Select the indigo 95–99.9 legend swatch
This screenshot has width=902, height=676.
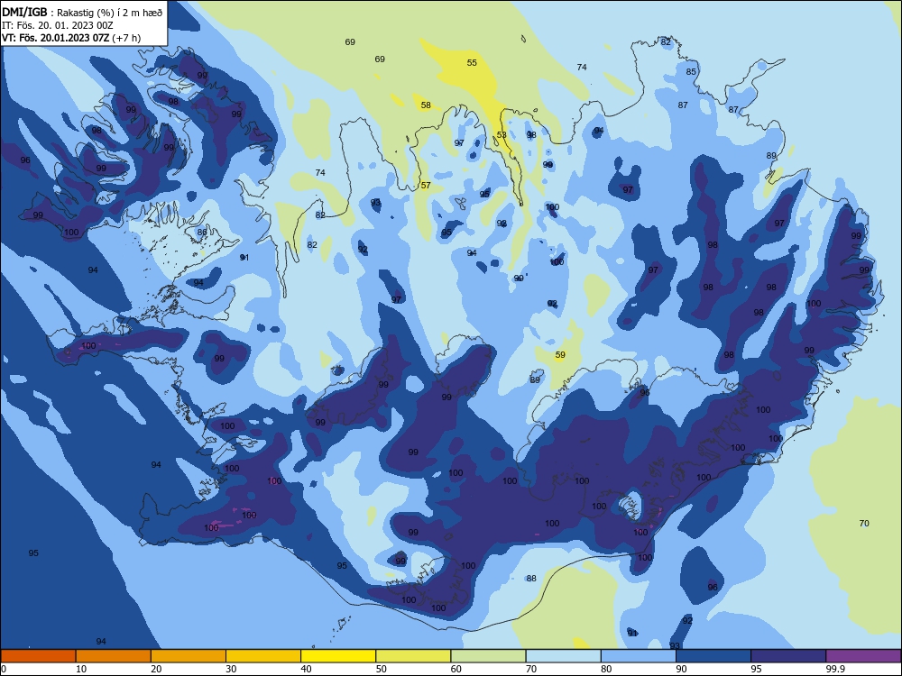(x=788, y=656)
